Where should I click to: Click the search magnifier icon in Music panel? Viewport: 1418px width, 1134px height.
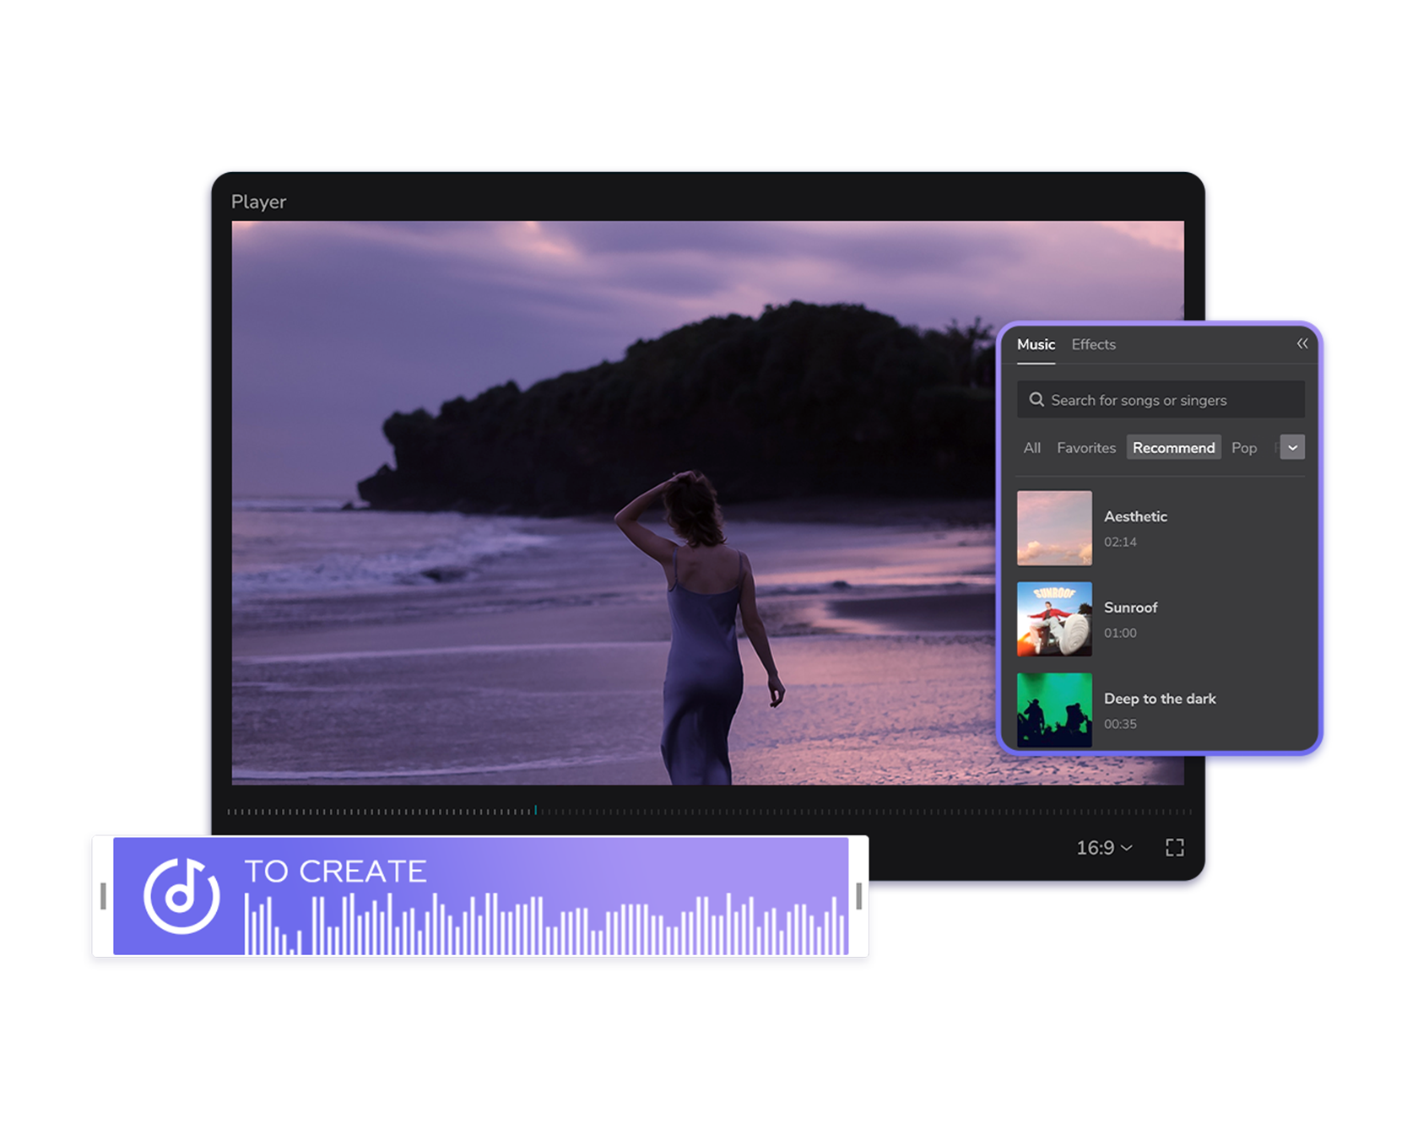[1037, 399]
